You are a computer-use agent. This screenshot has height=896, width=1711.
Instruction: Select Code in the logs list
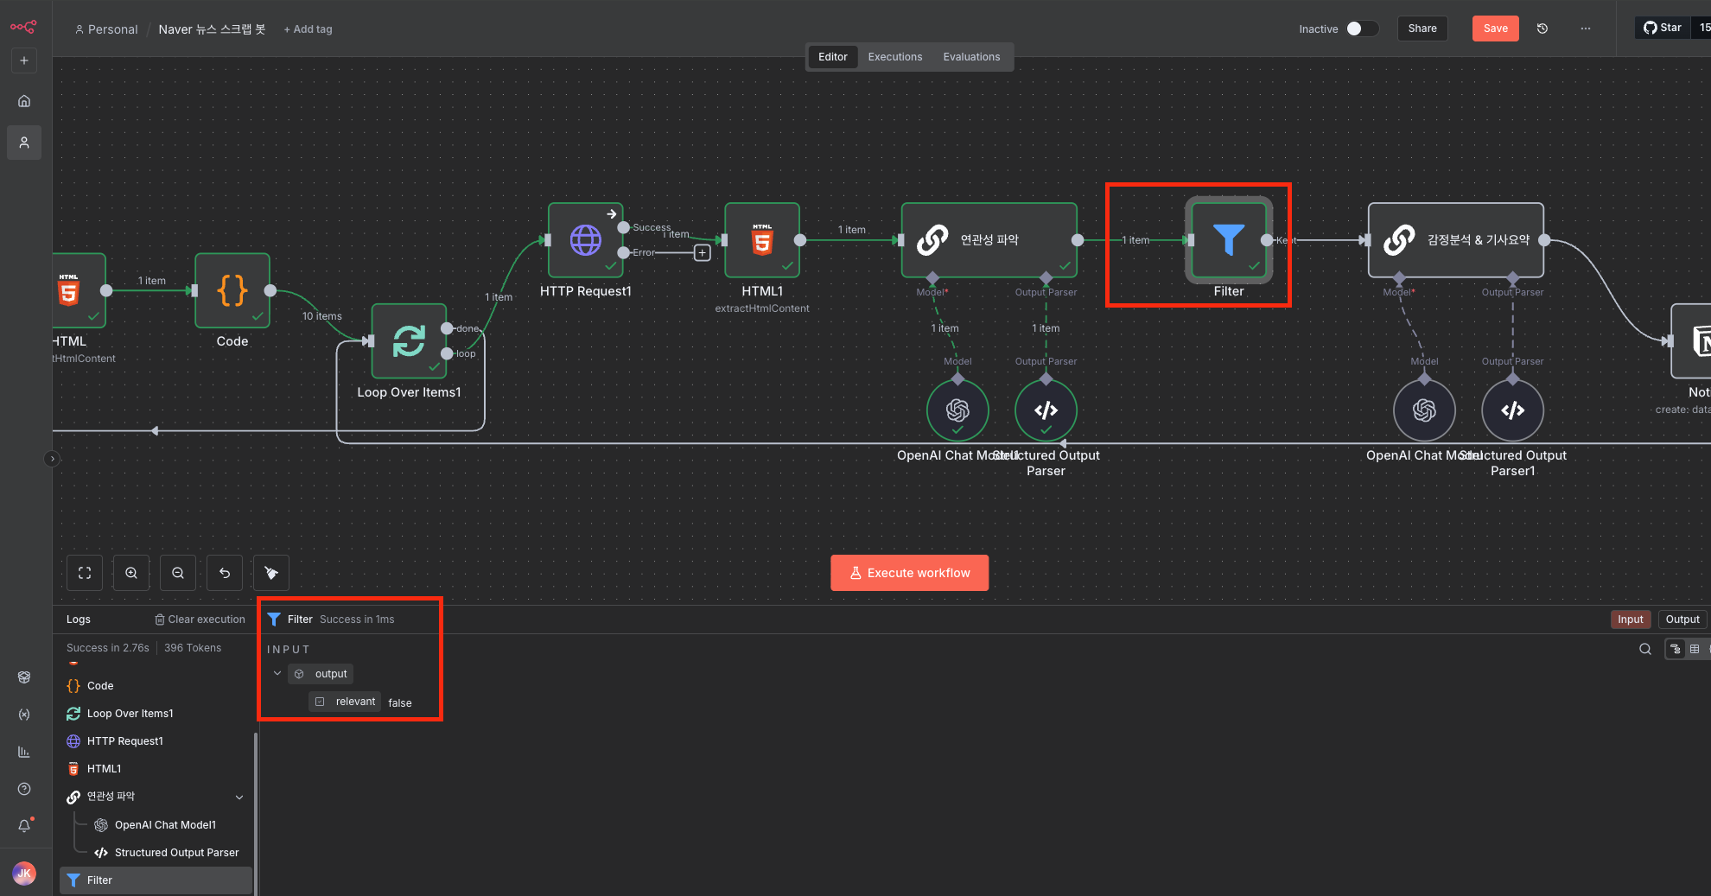point(156,686)
